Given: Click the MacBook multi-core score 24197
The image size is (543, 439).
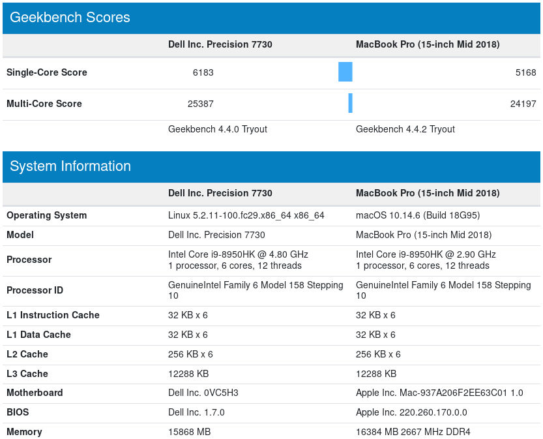Looking at the screenshot, I should [523, 104].
